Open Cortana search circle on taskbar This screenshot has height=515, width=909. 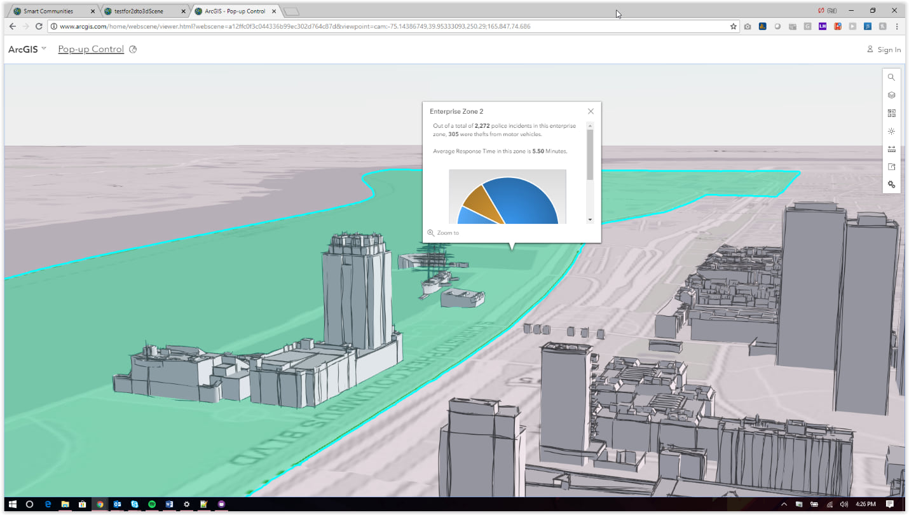tap(29, 504)
